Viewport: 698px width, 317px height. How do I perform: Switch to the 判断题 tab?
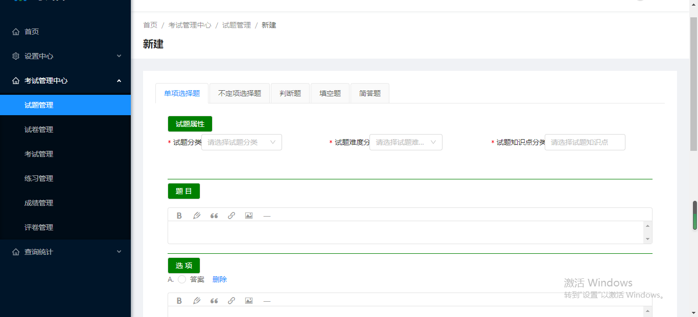click(x=290, y=93)
